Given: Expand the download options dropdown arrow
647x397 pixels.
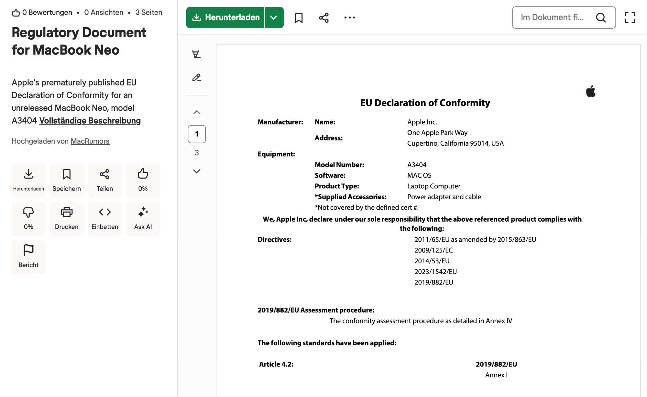Looking at the screenshot, I should pos(274,17).
